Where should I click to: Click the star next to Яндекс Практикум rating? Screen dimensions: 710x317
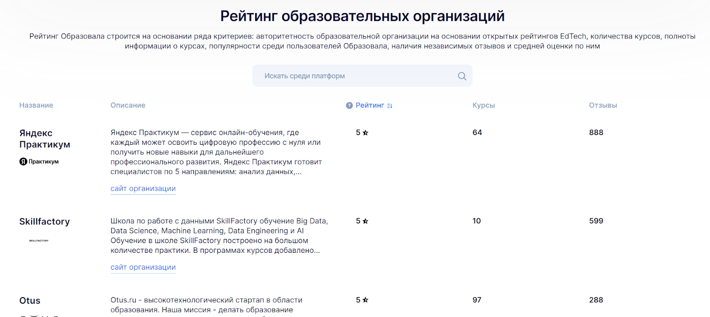tap(366, 133)
